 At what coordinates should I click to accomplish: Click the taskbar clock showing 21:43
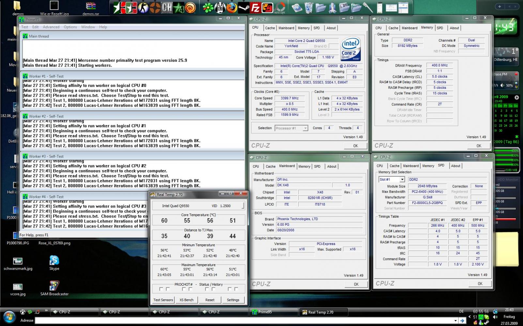pos(509,310)
